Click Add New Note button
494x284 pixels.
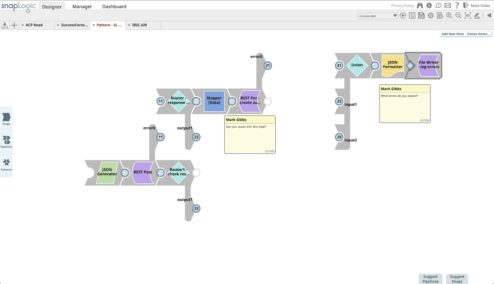(453, 34)
